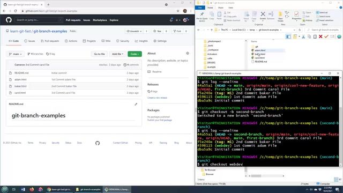343x193 pixels.
Task: Open the plus create-new dropdown on GitHub
Action: click(x=178, y=20)
